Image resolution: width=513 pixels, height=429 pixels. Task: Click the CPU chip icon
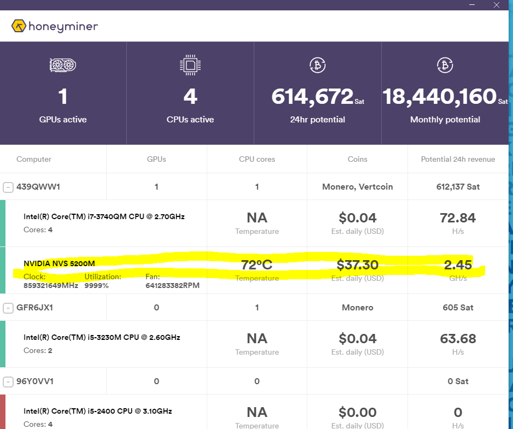pos(190,65)
